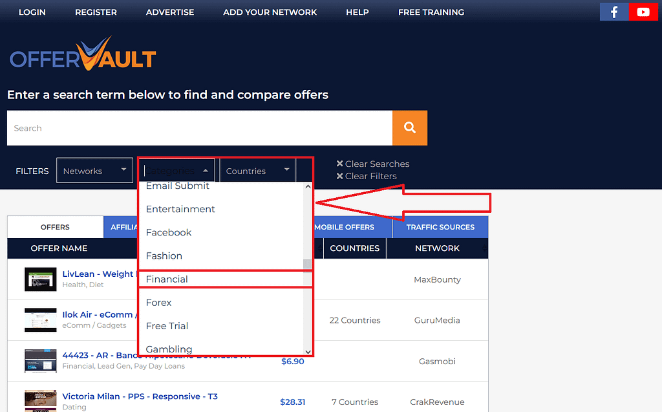Viewport: 662px width, 412px height.
Task: Open the ADVERTISE link
Action: (x=170, y=12)
